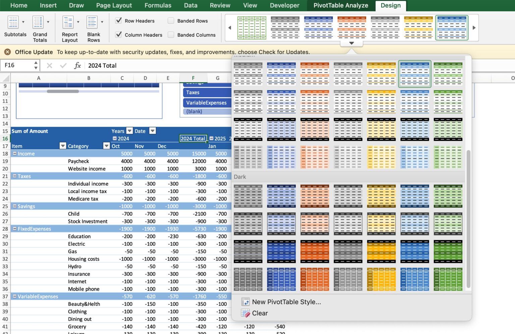Click the cancel formula X icon

click(x=49, y=65)
